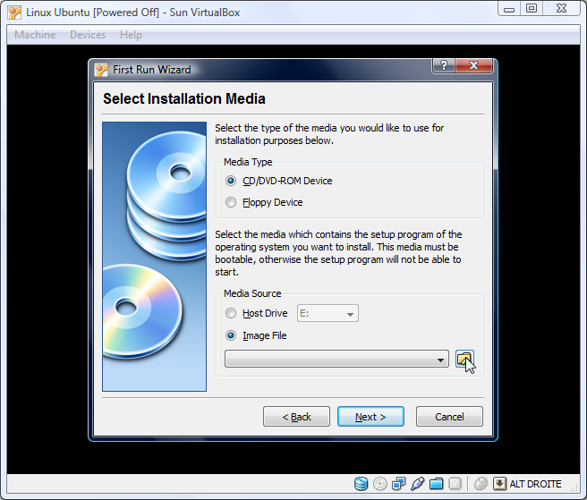Close the First Run Wizard dialog
The image size is (587, 500).
(473, 65)
